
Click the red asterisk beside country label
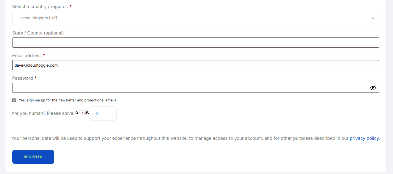click(x=71, y=6)
